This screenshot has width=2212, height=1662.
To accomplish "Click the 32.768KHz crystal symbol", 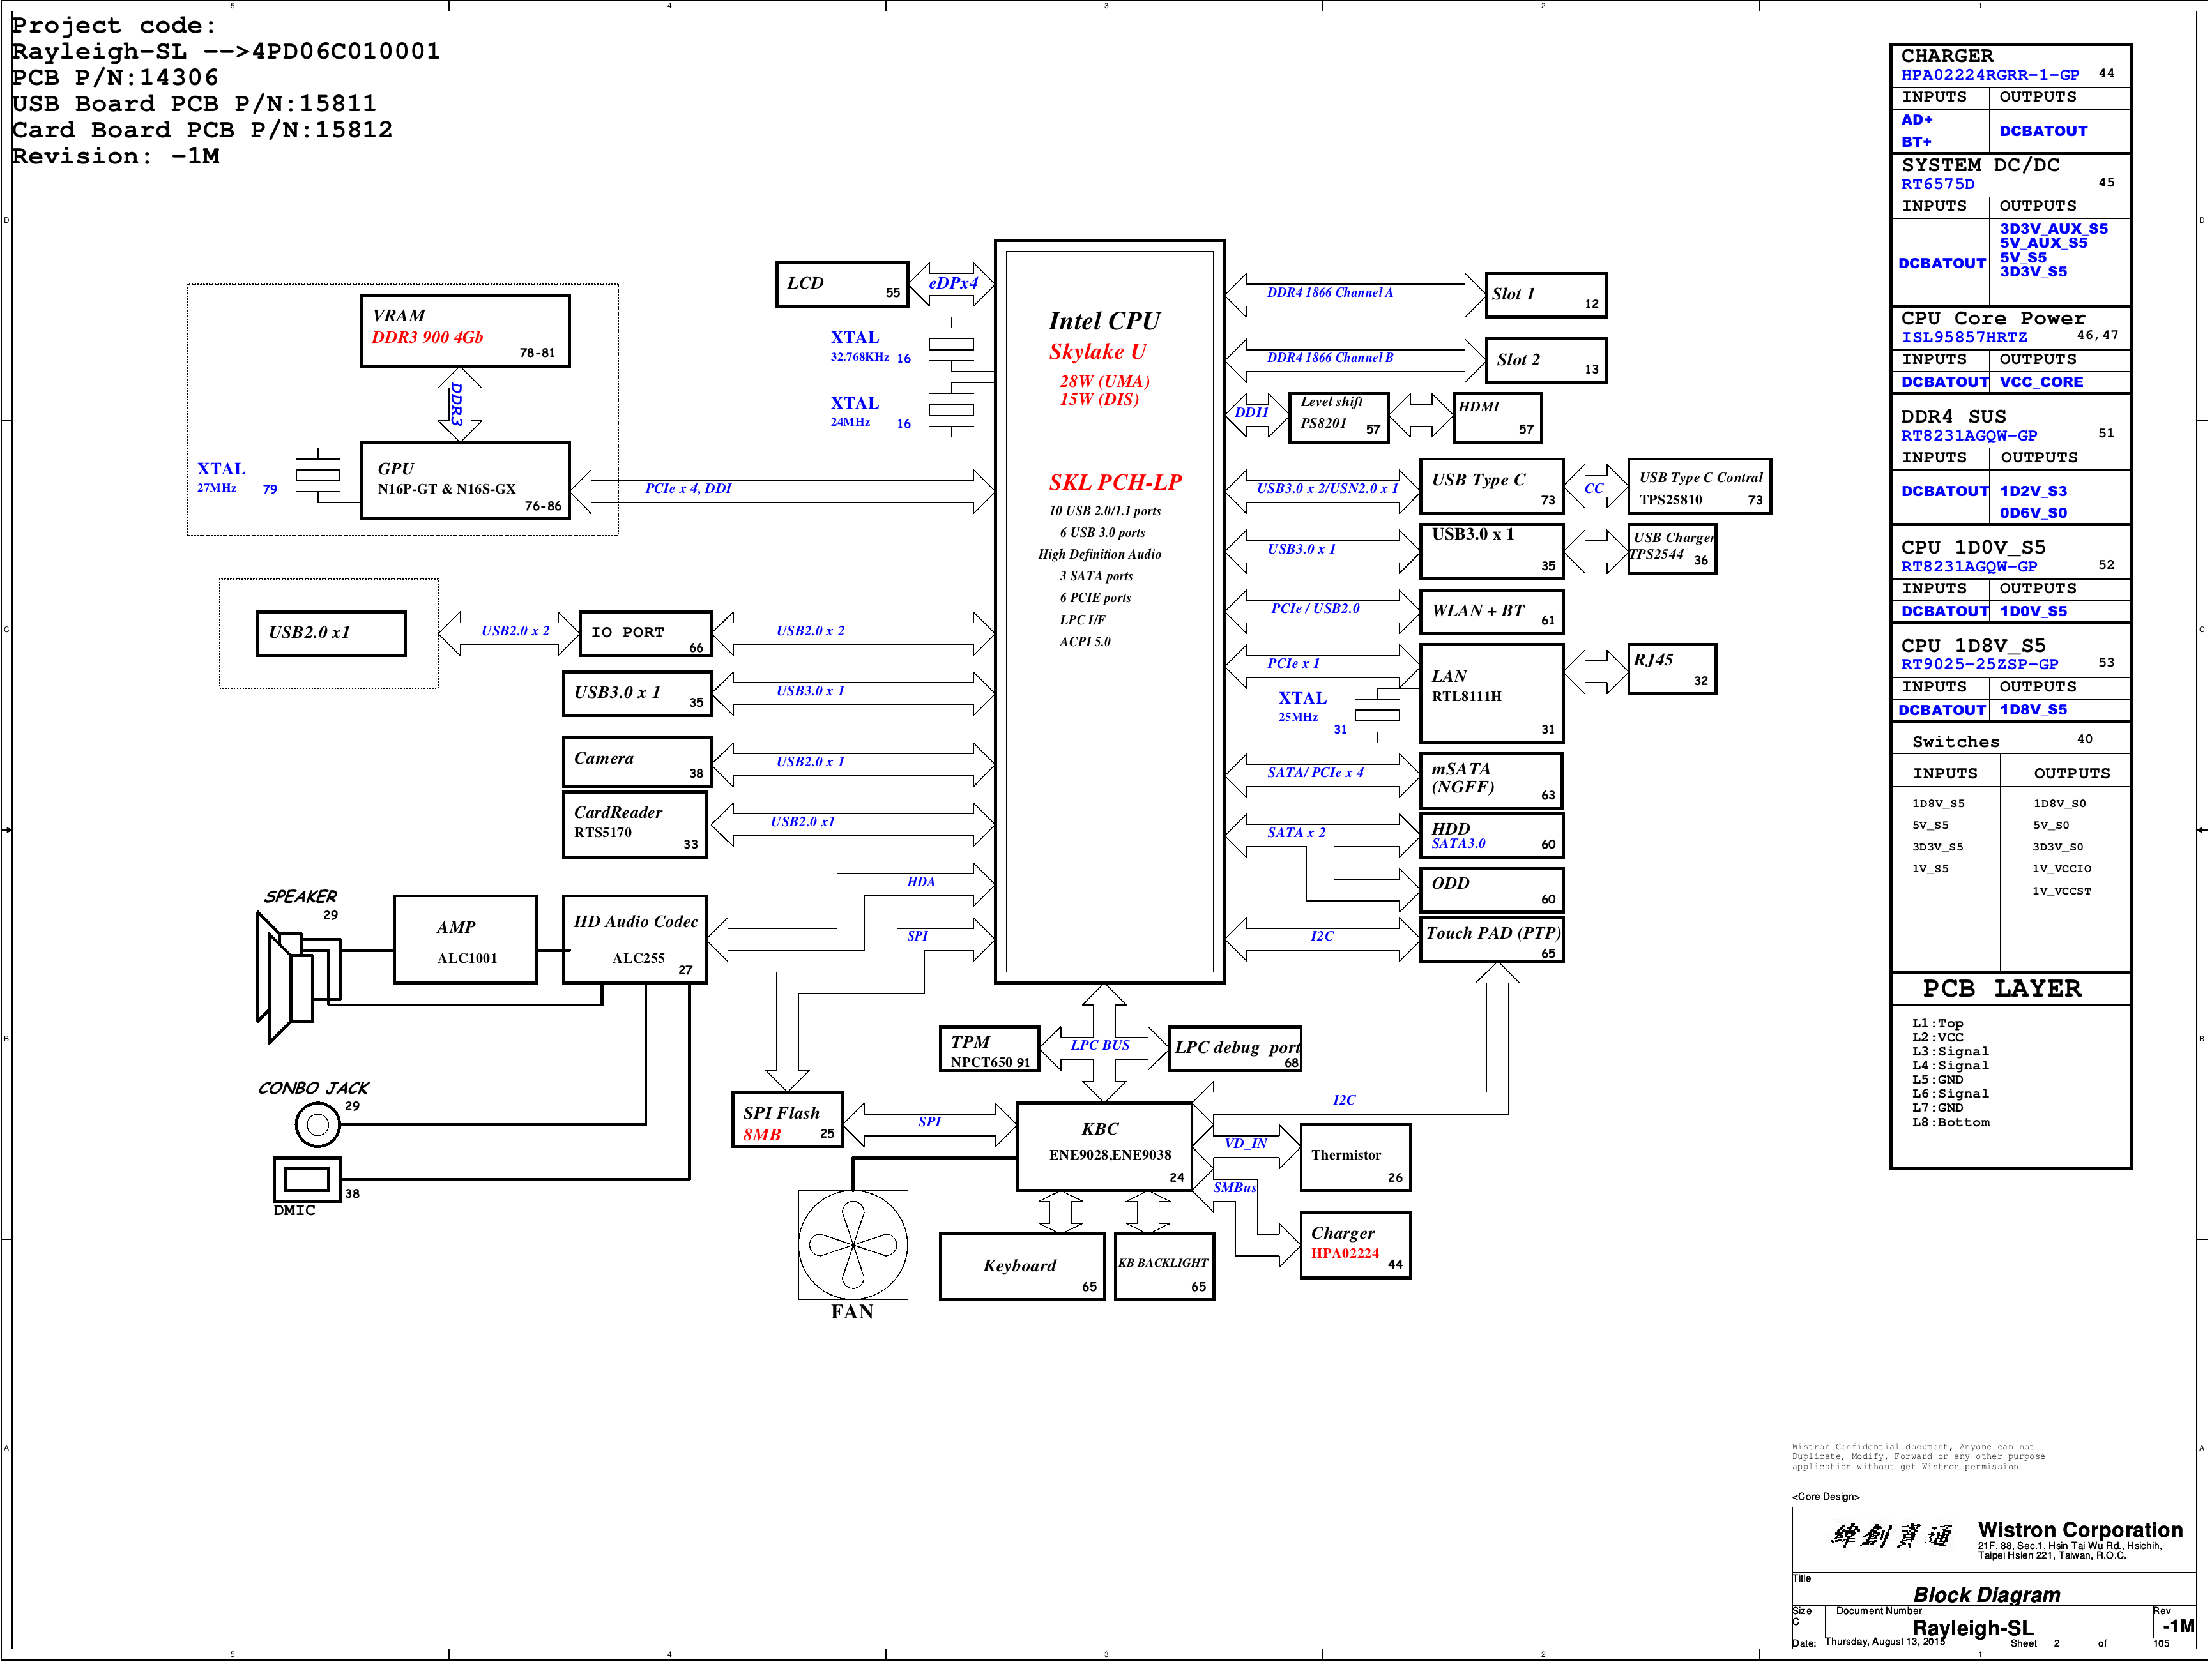I will click(x=951, y=344).
